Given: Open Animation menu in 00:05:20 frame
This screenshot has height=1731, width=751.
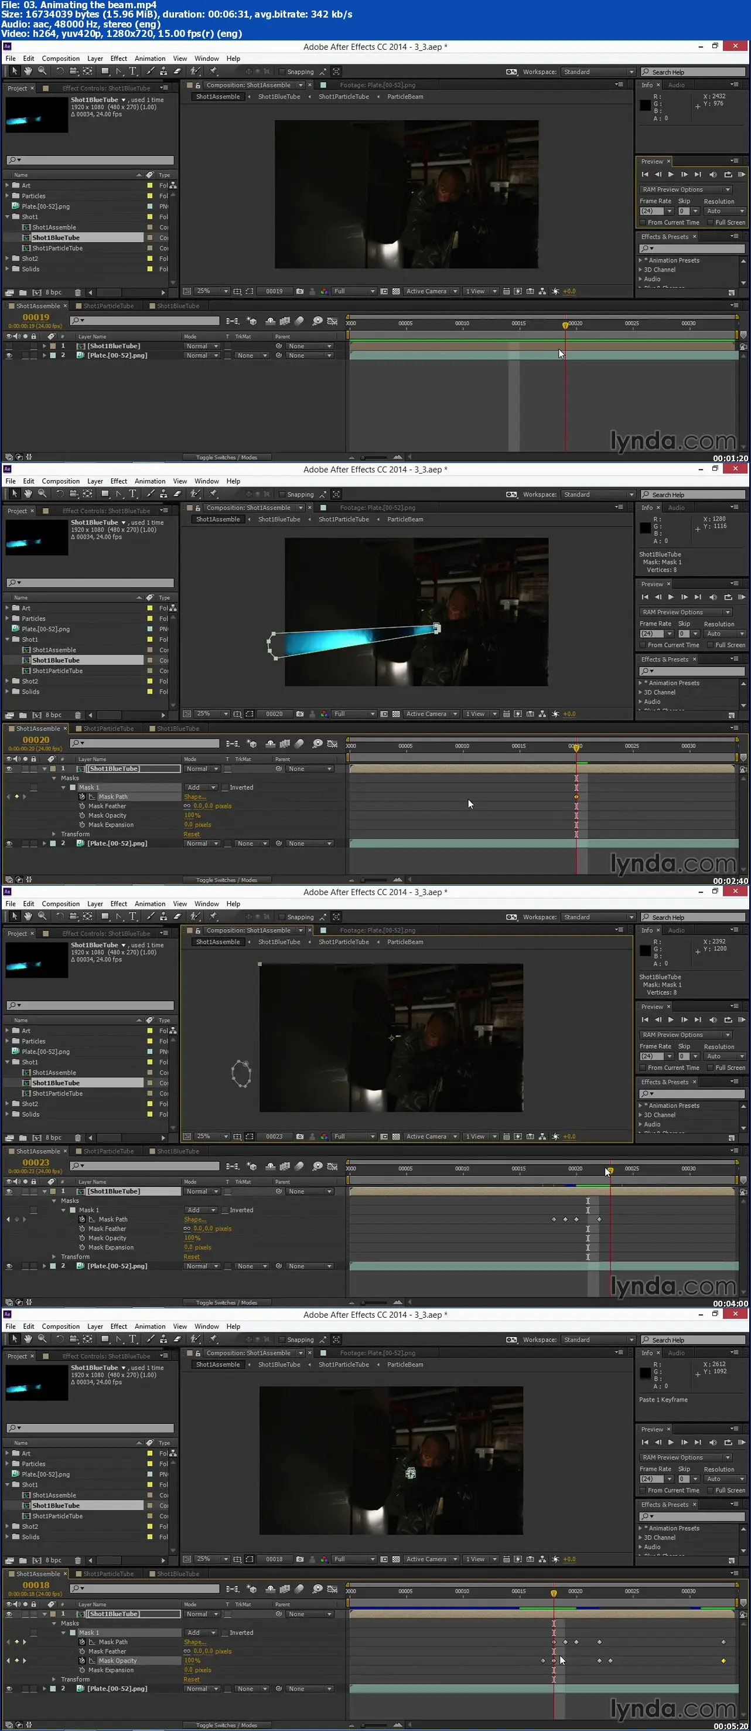Looking at the screenshot, I should click(x=150, y=1327).
